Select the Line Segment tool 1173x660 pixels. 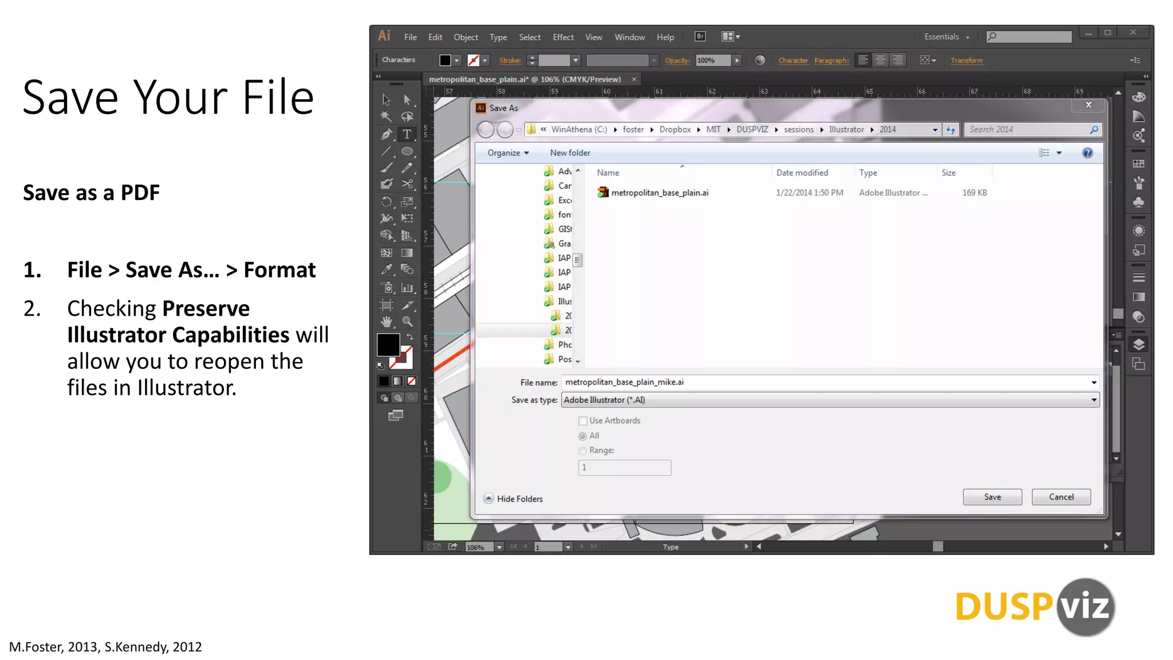[x=387, y=151]
